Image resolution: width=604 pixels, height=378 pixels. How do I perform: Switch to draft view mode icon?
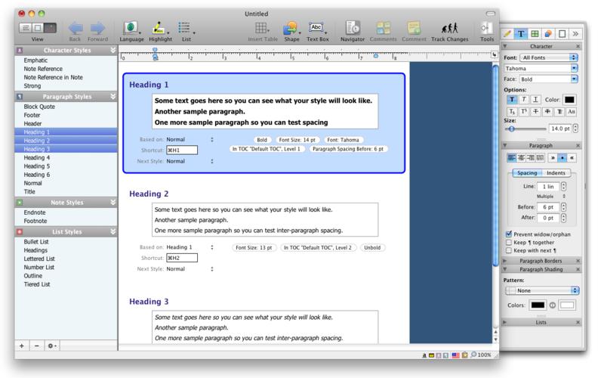click(x=26, y=28)
